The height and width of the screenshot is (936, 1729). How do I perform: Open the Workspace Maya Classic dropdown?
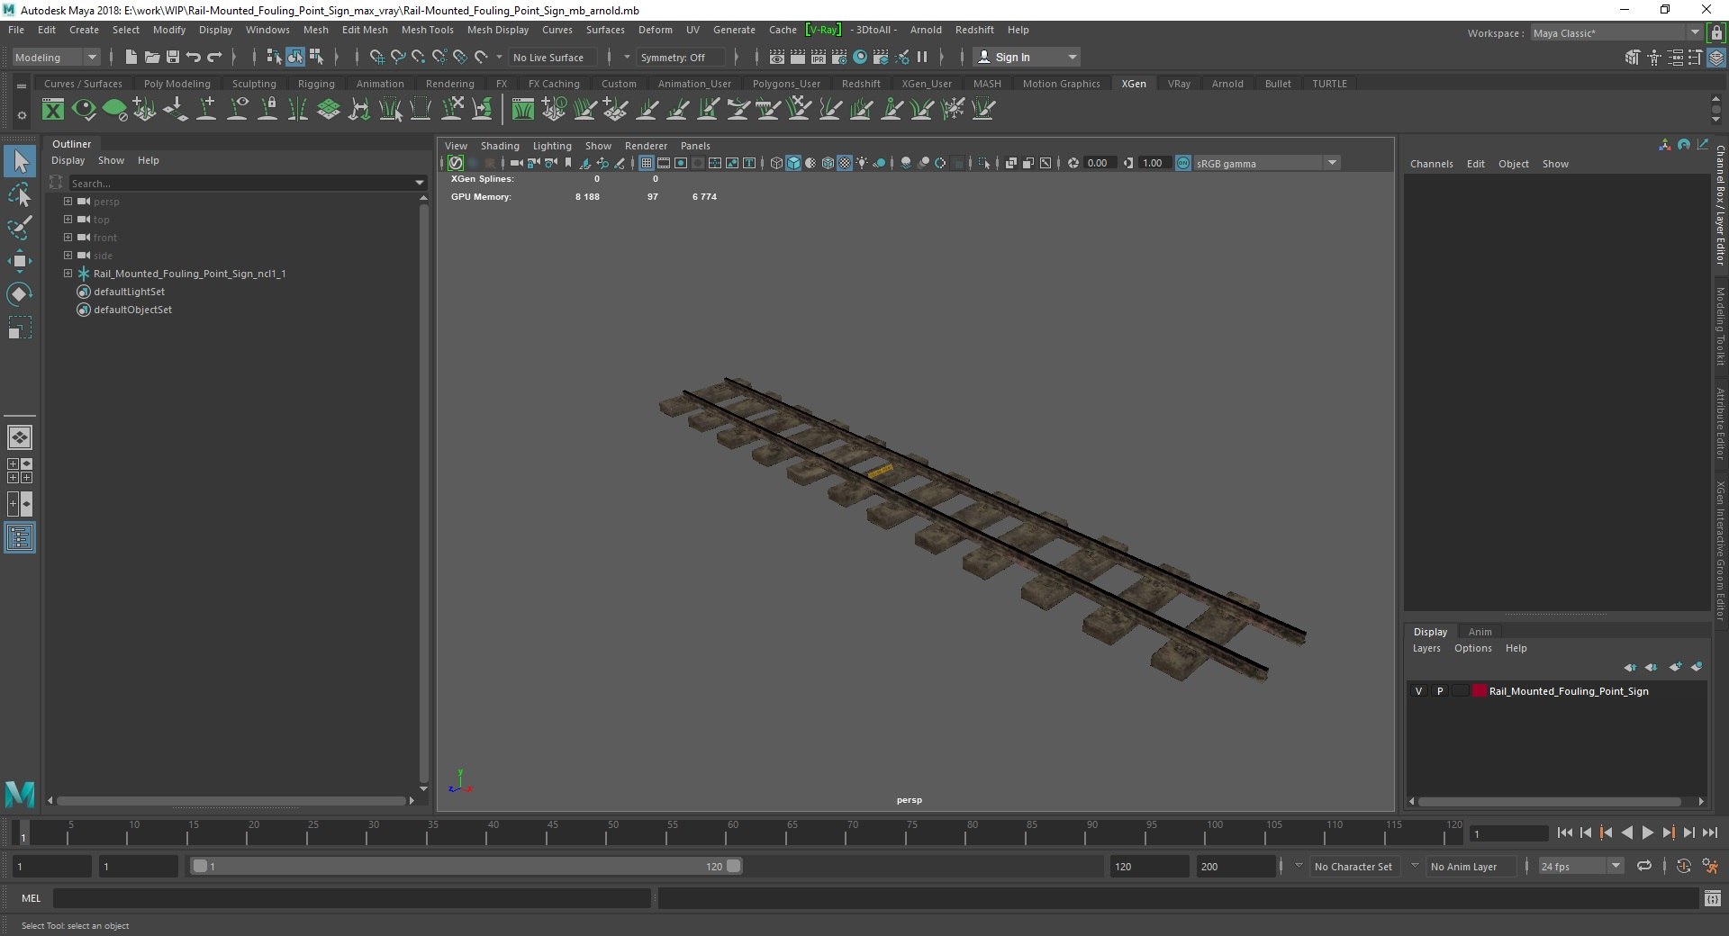pyautogui.click(x=1616, y=33)
